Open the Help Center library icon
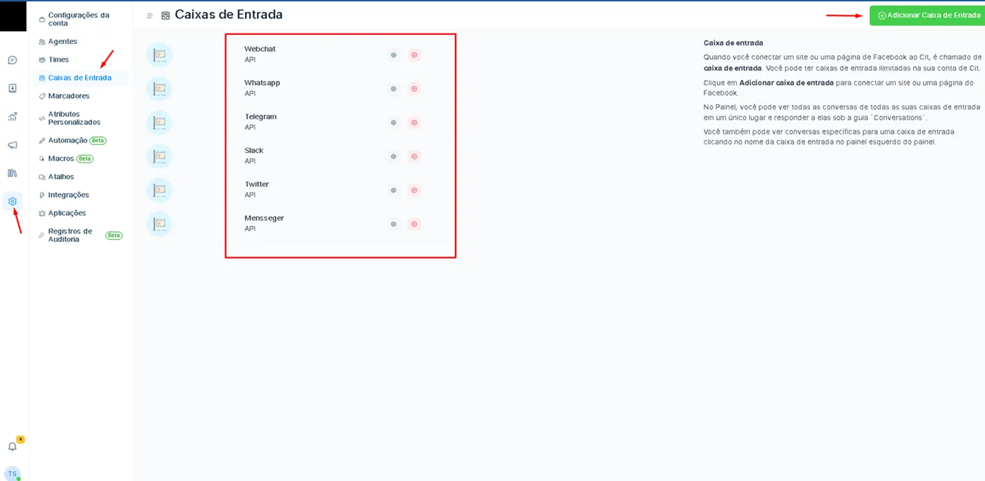Screen dimensions: 985x481 13,173
